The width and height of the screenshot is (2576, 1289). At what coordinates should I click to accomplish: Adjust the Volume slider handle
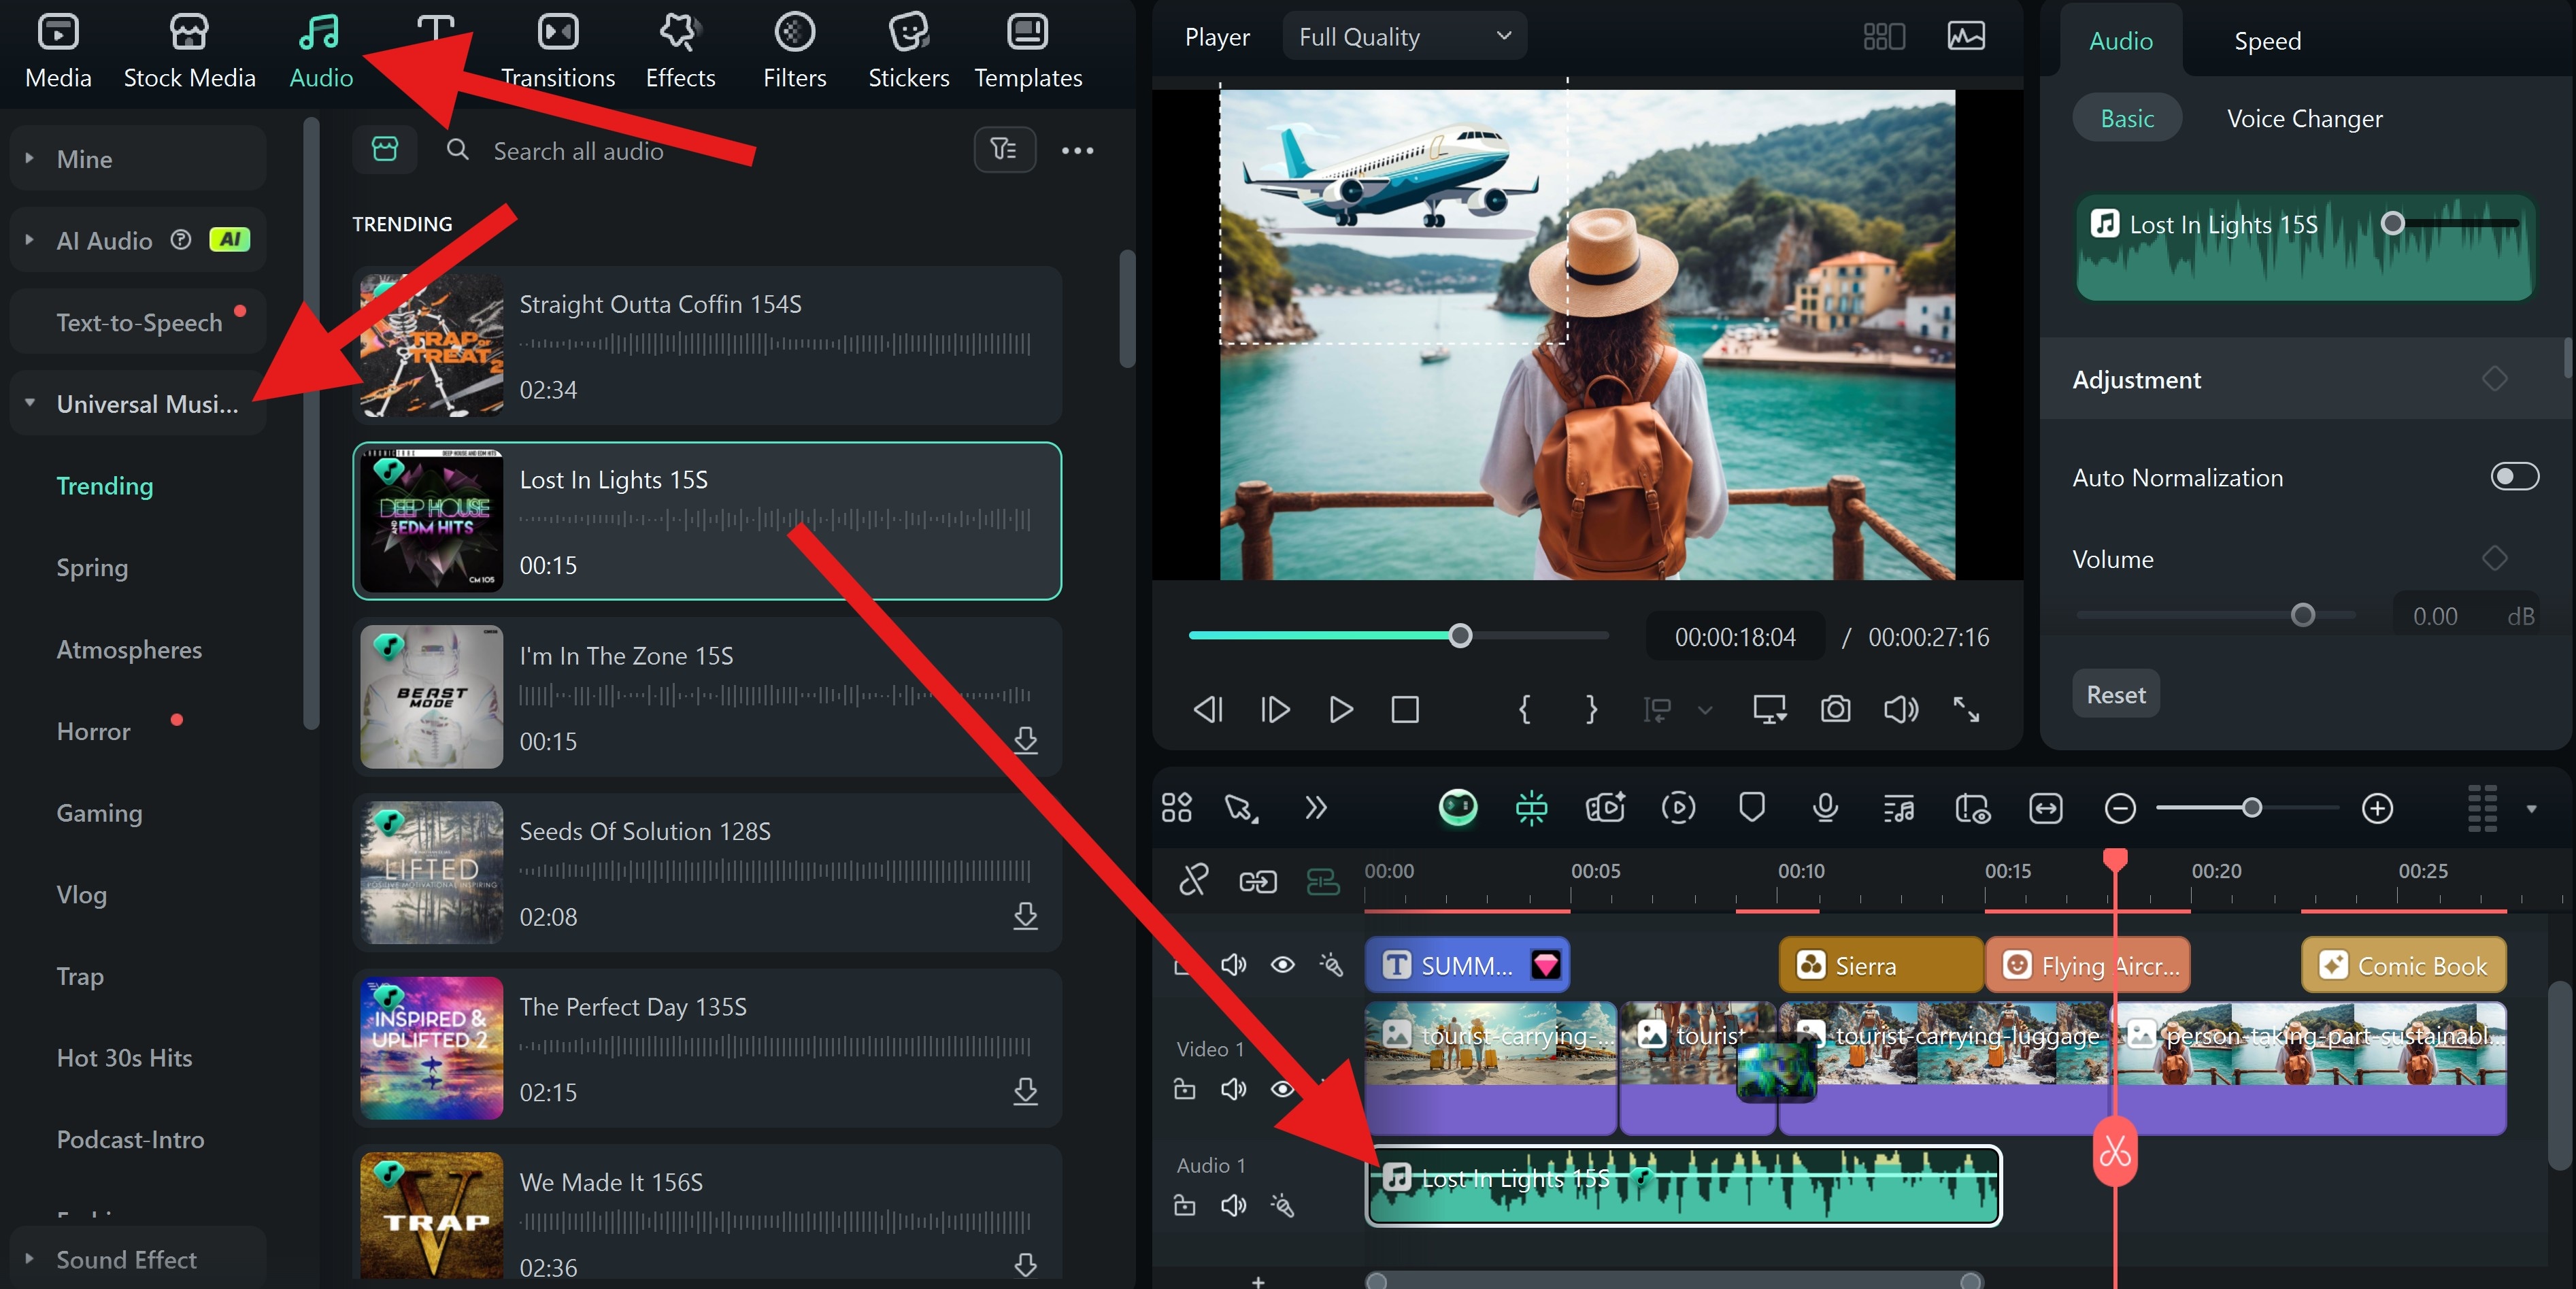pyautogui.click(x=2302, y=615)
